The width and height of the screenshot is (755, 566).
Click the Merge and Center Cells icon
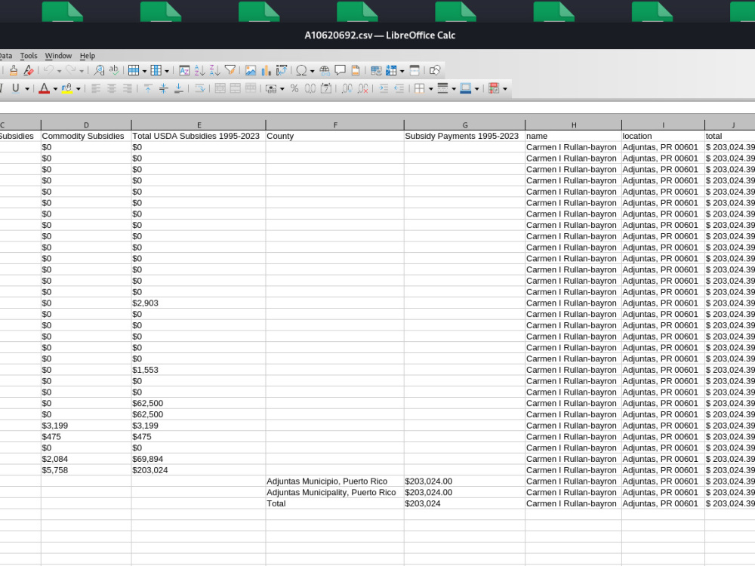220,88
